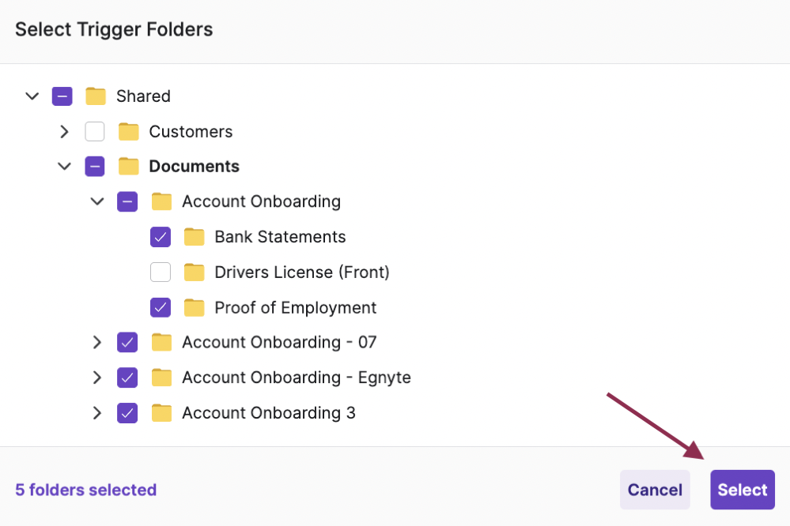Viewport: 790px width, 526px height.
Task: Click the Shared folder icon
Action: click(95, 96)
